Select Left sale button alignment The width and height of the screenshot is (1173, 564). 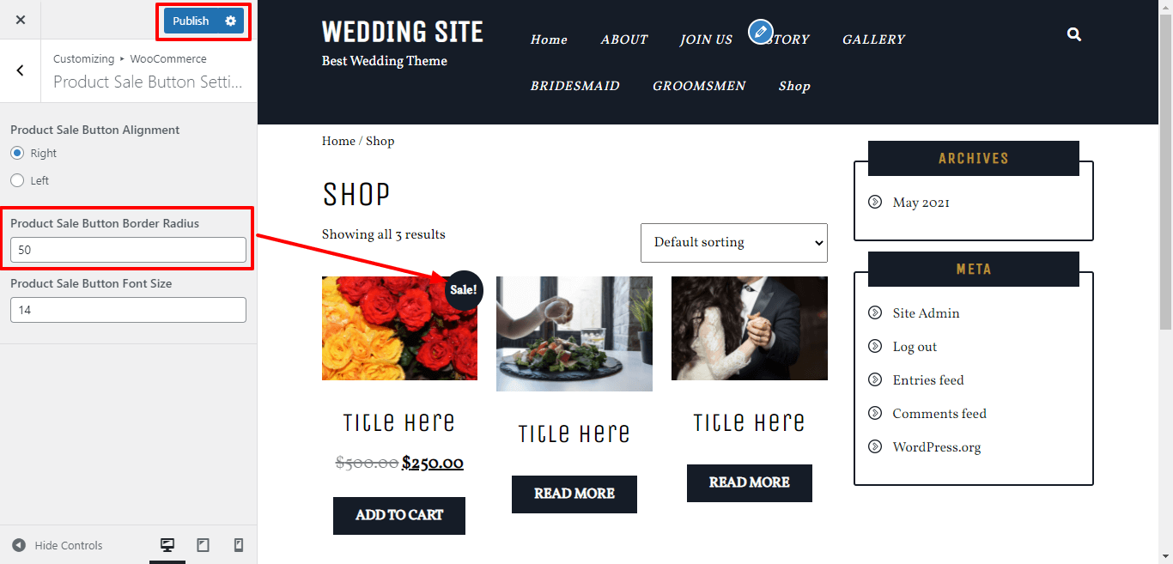click(x=17, y=180)
